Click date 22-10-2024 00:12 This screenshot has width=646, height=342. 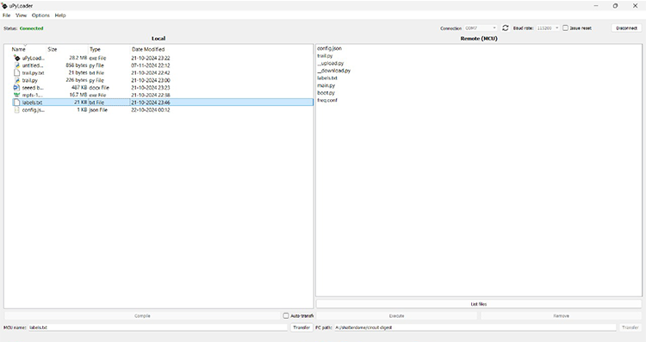click(151, 110)
